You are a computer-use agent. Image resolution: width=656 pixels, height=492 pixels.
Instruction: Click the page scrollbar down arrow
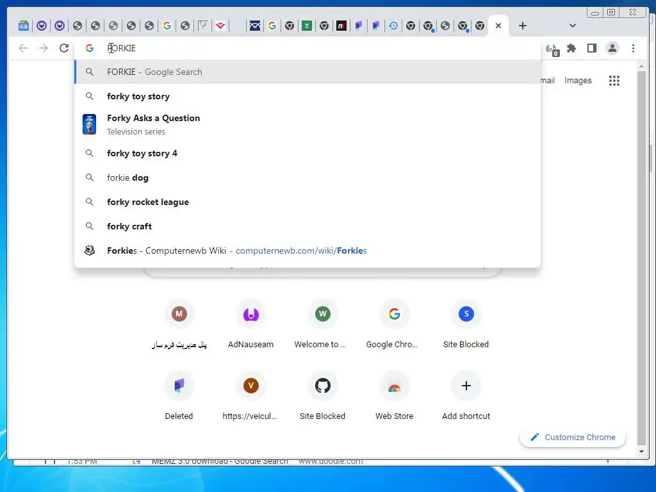(641, 452)
